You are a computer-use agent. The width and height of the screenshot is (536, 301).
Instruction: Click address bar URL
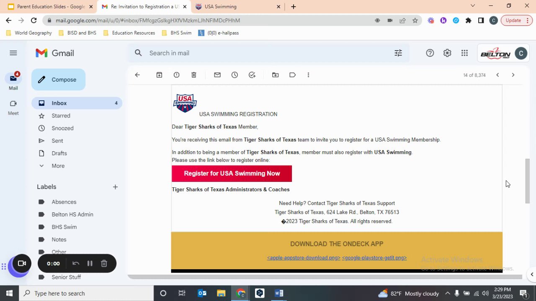coord(148,20)
